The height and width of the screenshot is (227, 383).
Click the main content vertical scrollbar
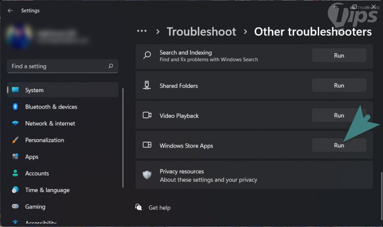[381, 196]
